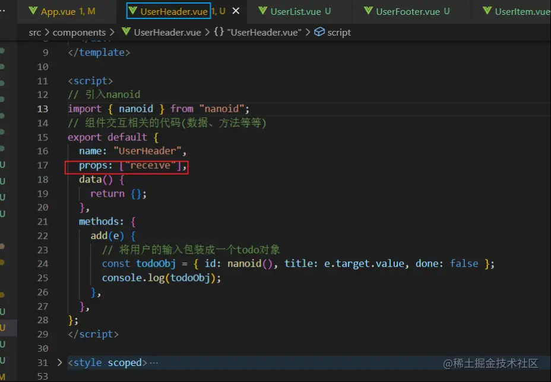Click the Vue icon on UserHeader.vue tab
The width and height of the screenshot is (551, 382).
(x=133, y=11)
